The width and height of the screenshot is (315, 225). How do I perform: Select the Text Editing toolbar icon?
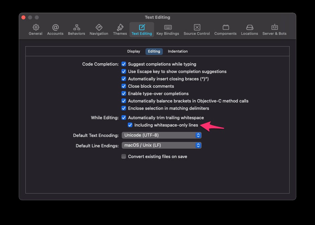pos(142,30)
